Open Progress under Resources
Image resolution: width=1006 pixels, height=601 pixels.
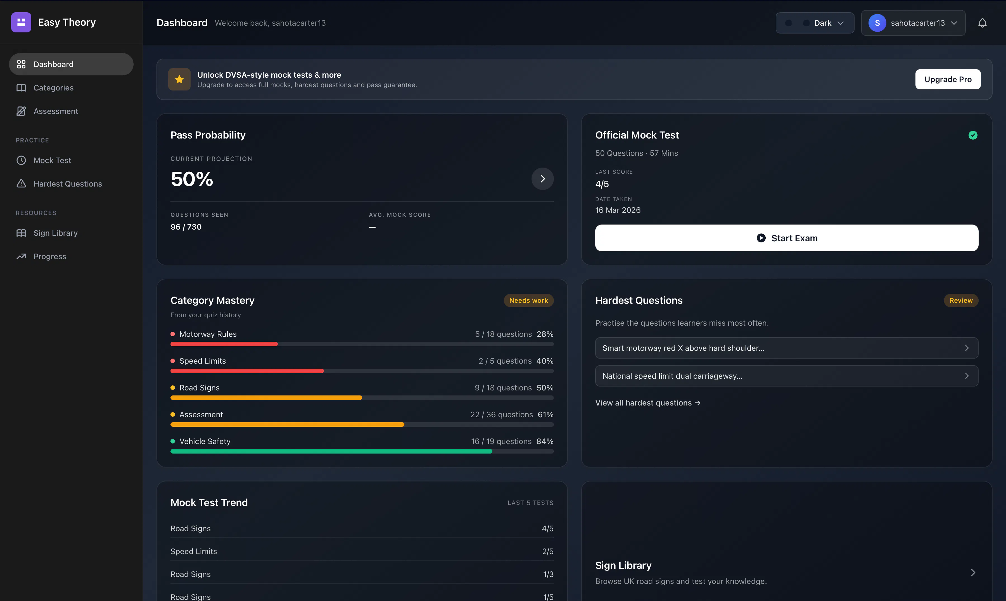click(71, 256)
